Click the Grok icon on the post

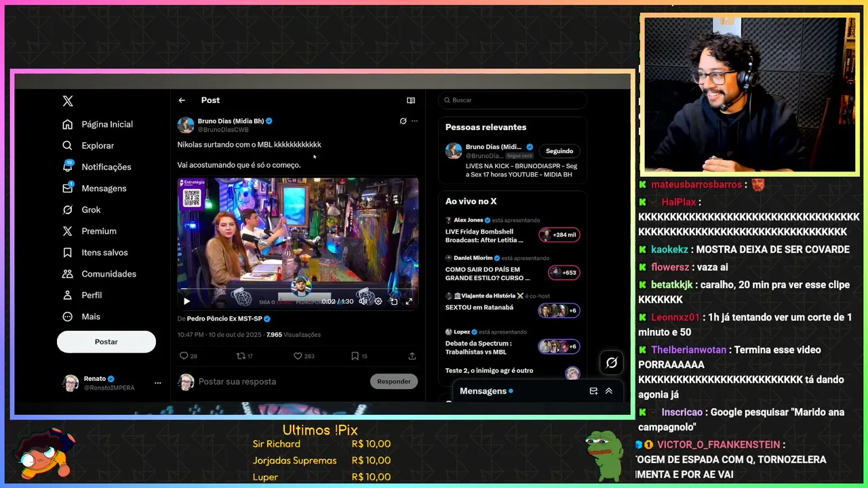tap(403, 121)
